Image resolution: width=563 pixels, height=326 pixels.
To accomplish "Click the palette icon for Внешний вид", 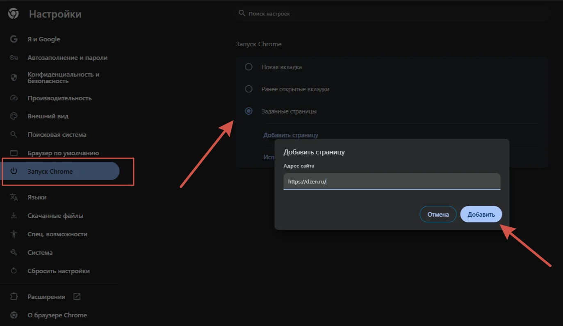I will pyautogui.click(x=14, y=116).
